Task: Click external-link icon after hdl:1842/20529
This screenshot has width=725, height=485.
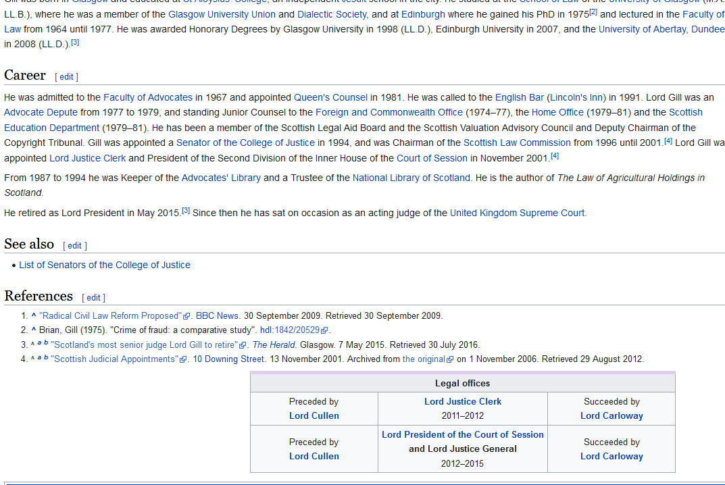Action: (324, 330)
